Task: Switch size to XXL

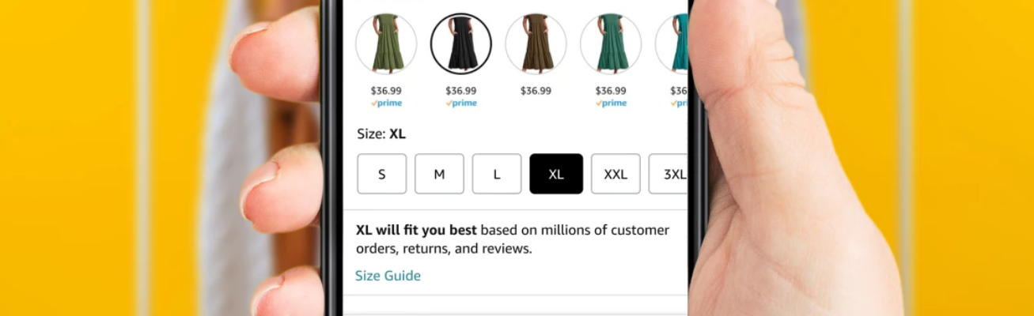Action: coord(615,174)
